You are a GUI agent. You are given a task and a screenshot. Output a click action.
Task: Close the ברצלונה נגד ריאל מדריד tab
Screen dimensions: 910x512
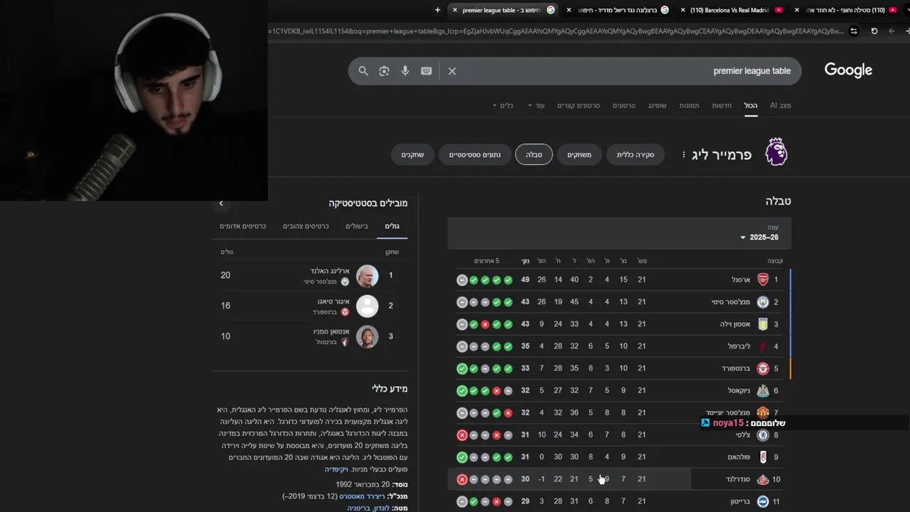pos(569,10)
